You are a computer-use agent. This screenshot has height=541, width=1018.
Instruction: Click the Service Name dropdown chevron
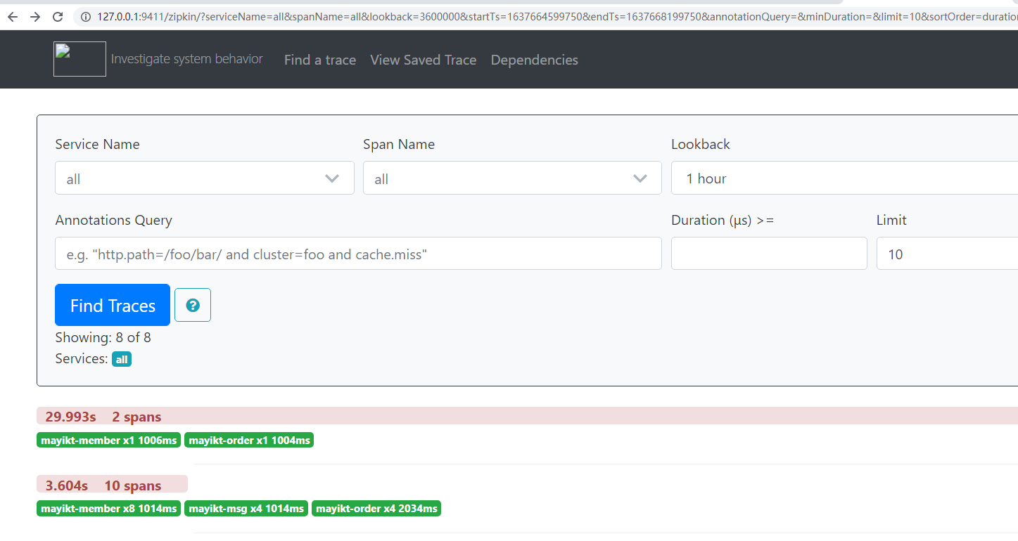pos(332,178)
